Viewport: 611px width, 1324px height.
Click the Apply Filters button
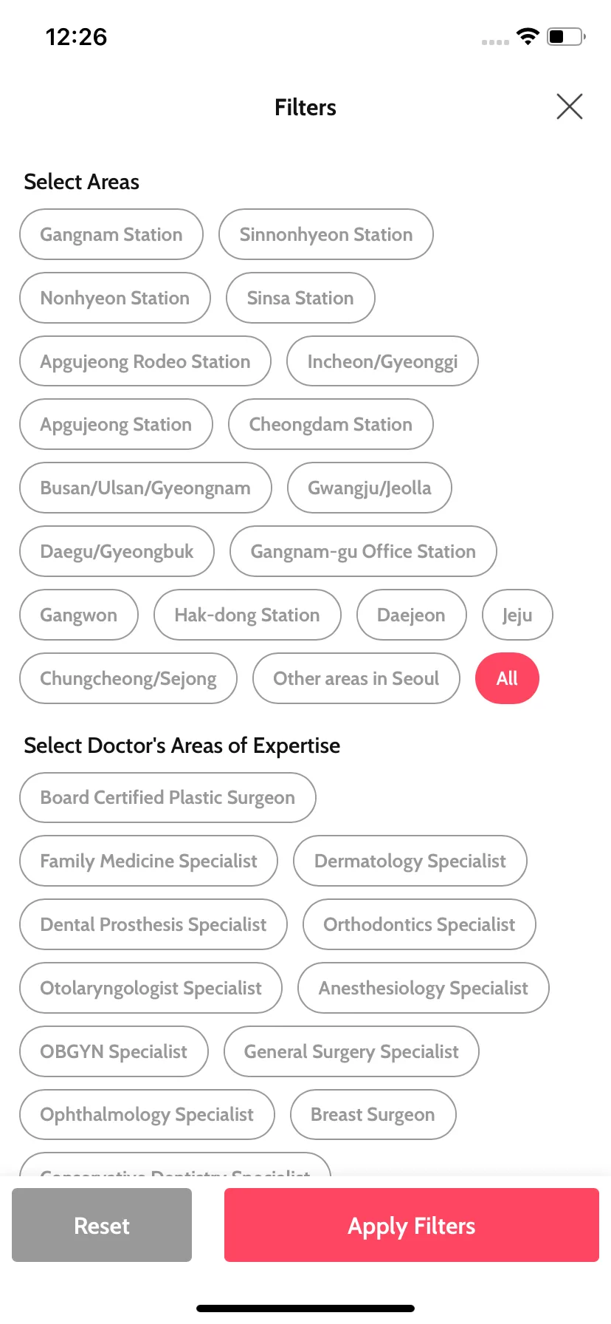click(412, 1225)
